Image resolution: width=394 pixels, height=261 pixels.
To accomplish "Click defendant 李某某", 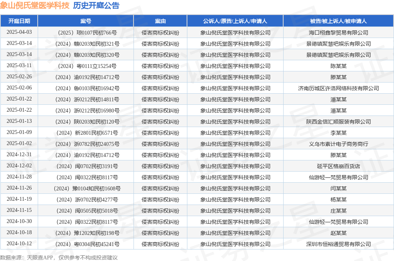I will point(339,133).
